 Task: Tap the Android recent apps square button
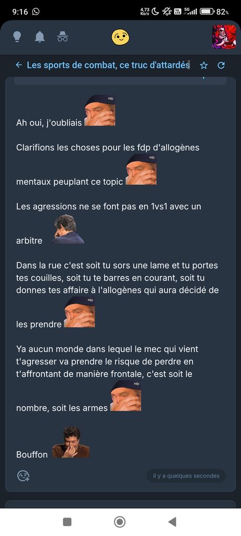click(x=67, y=522)
